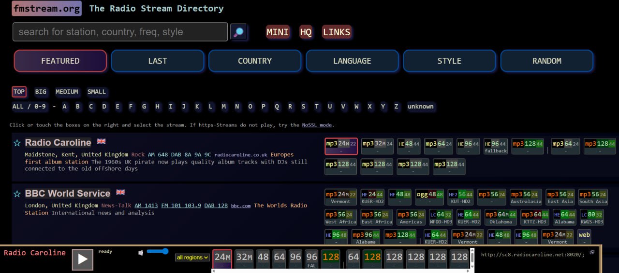Image resolution: width=619 pixels, height=273 pixels.
Task: Switch to the RANDOM tab
Action: (547, 61)
